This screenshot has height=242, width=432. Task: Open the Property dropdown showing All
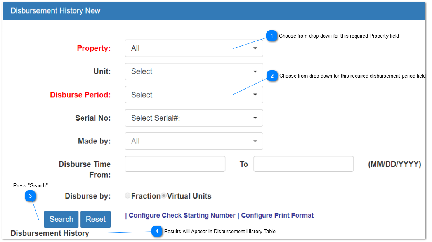(194, 48)
